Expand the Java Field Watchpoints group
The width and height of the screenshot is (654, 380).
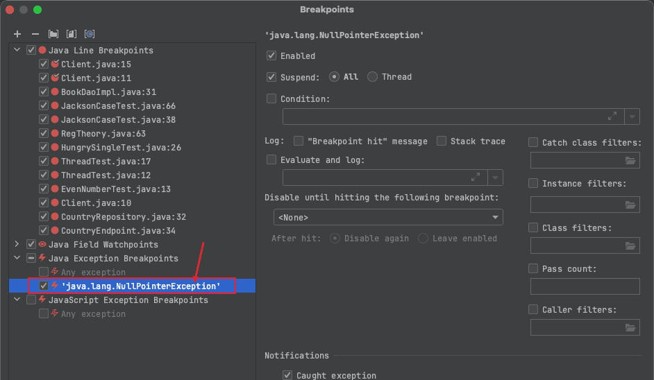click(17, 245)
